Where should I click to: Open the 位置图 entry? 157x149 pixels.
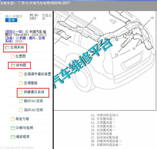pyautogui.click(x=21, y=56)
